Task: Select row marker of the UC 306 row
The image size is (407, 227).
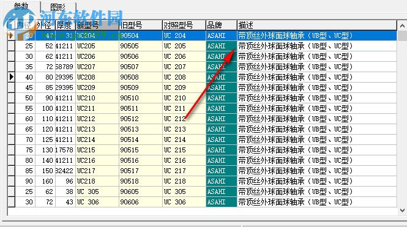Action: point(12,202)
